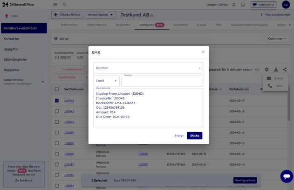
Task: Tick the checkbox for verification 100041
Action: [x=57, y=112]
